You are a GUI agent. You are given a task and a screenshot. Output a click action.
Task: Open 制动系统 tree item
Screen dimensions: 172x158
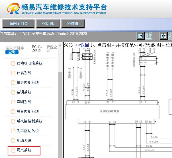(24, 140)
